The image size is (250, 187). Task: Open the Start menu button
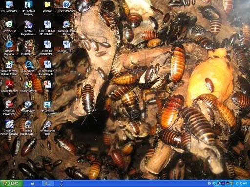[12, 184]
